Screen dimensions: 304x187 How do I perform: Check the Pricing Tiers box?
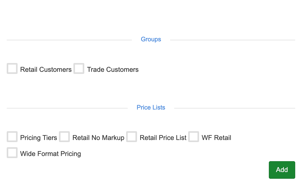12,137
